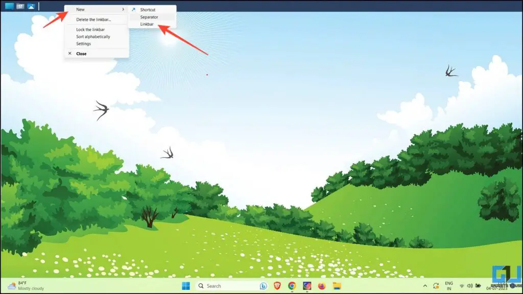This screenshot has width=523, height=294.
Task: Expand the New submenu
Action: [x=81, y=9]
